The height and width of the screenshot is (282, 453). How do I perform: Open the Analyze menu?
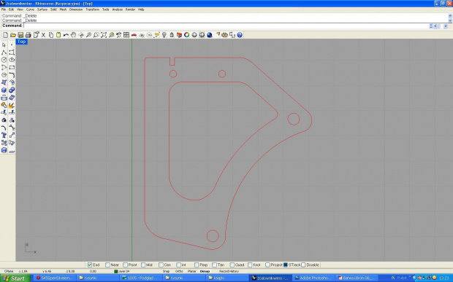tap(118, 9)
